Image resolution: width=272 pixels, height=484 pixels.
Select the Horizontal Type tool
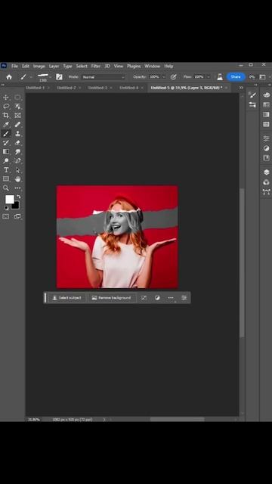6,169
